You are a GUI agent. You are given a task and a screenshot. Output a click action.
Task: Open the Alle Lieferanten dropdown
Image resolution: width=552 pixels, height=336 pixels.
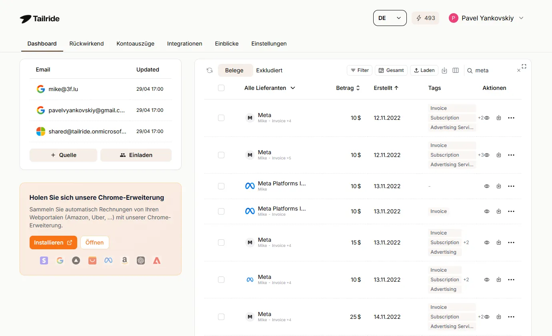270,88
